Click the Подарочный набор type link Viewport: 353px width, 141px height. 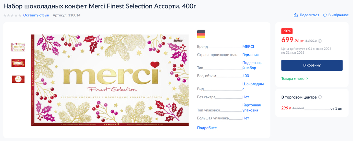point(252,65)
